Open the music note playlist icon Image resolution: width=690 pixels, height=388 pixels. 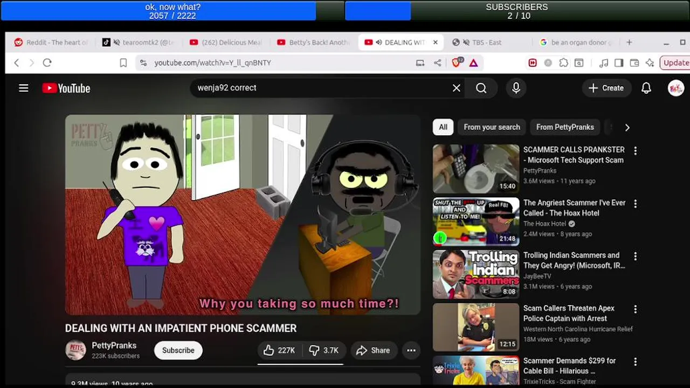click(x=604, y=63)
